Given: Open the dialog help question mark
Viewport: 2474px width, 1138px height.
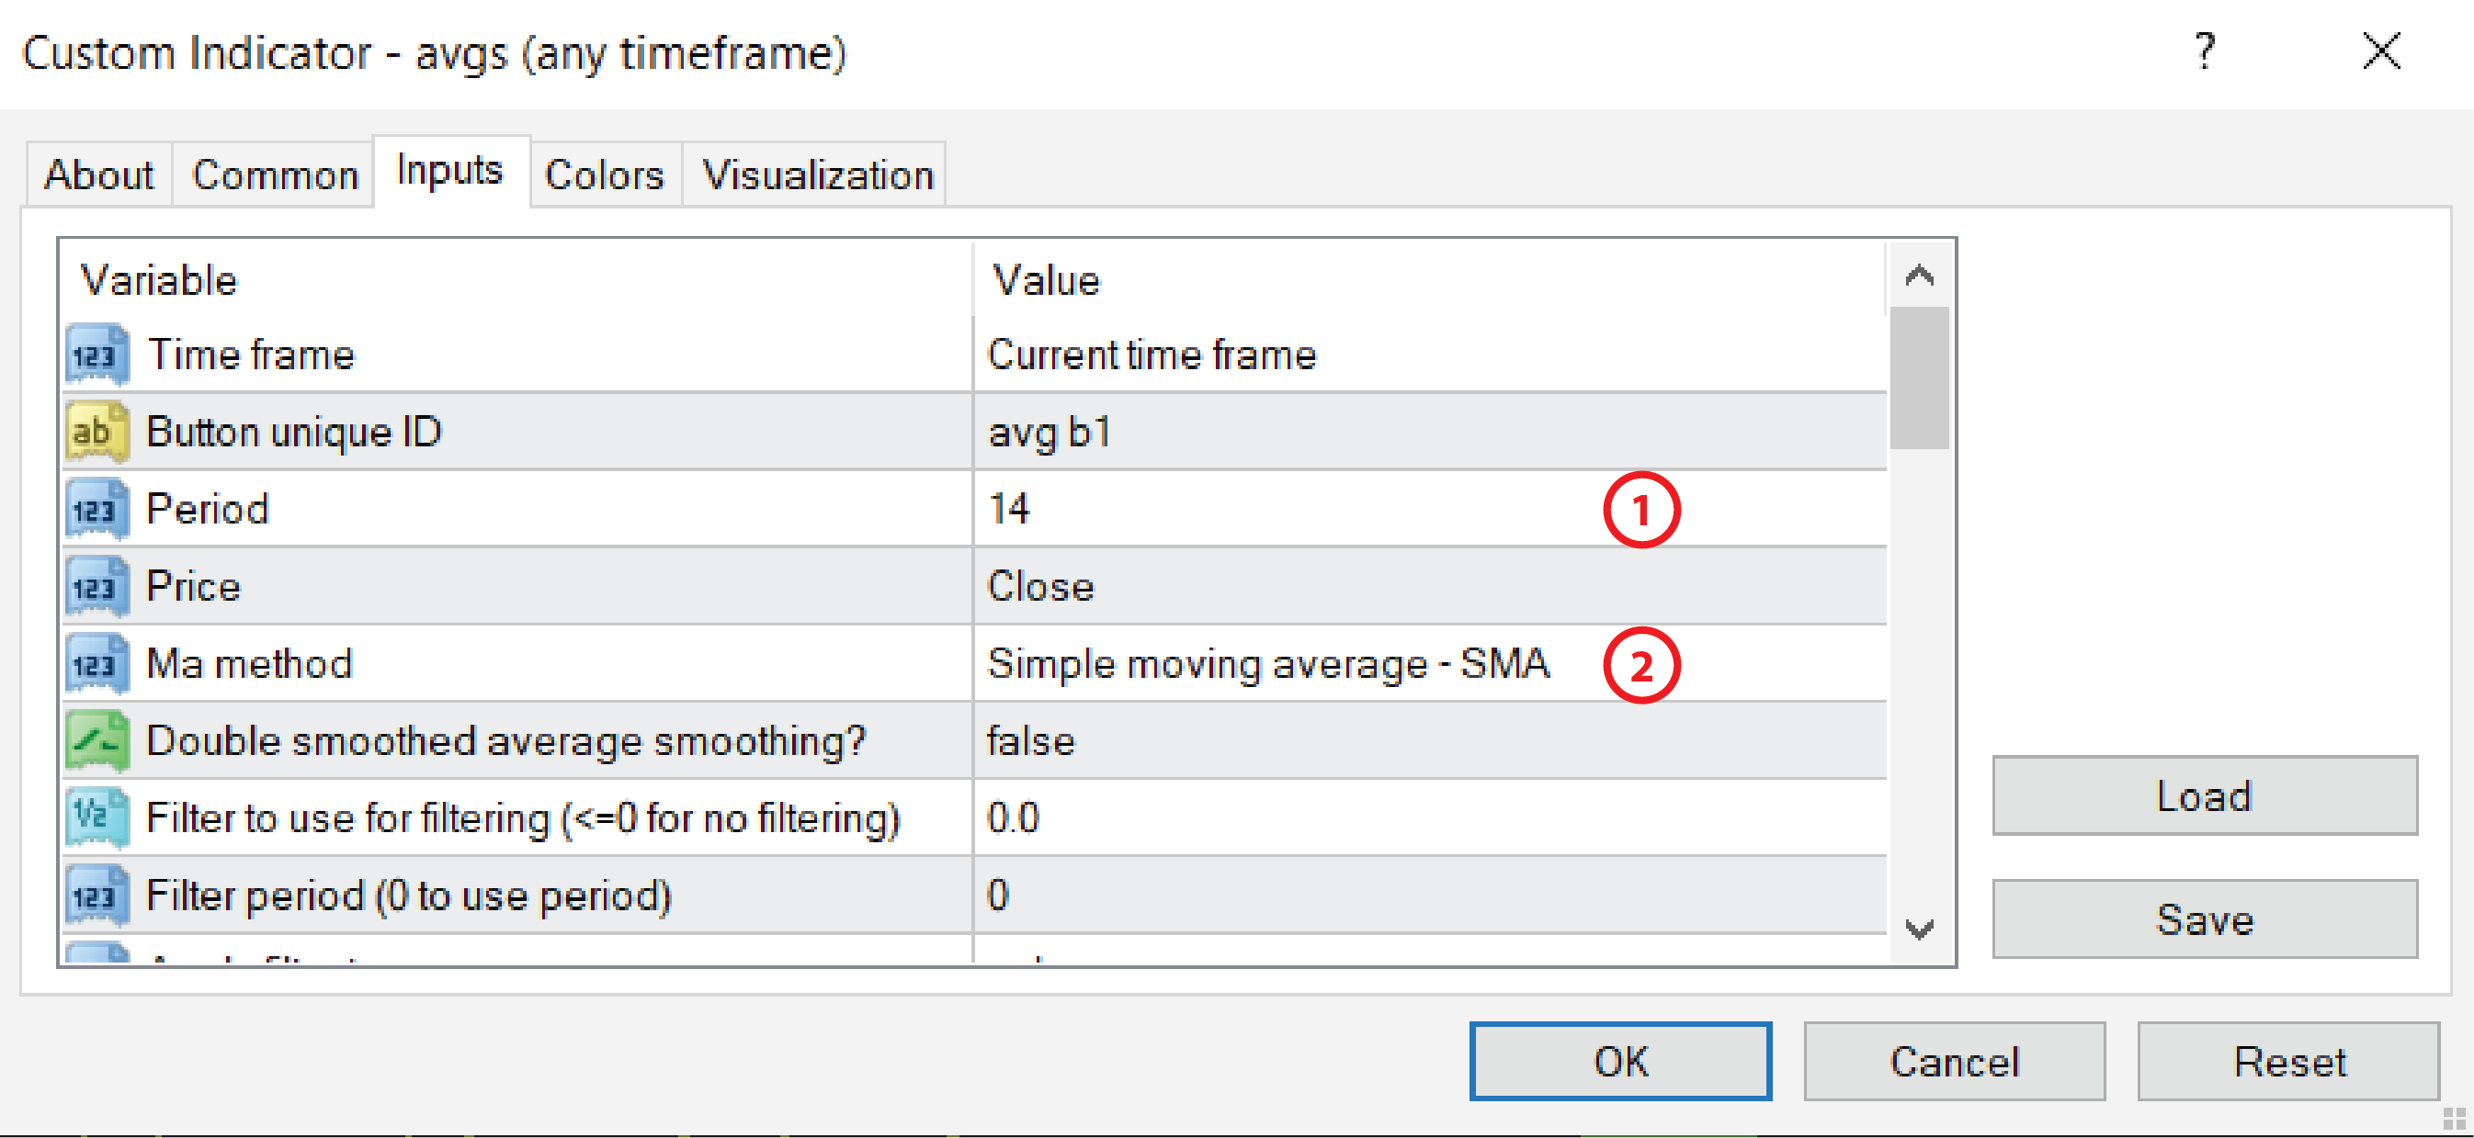Looking at the screenshot, I should 2205,51.
